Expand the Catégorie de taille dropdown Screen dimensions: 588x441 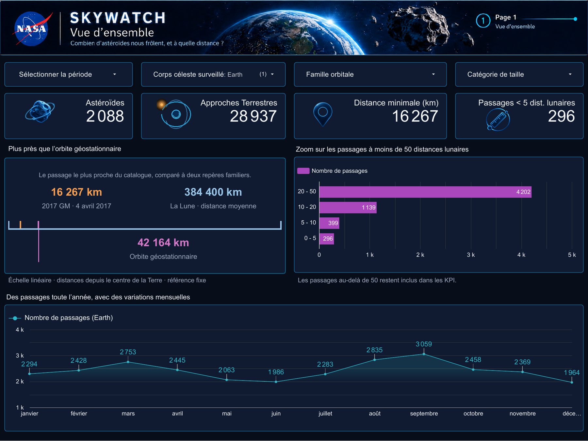tap(519, 74)
